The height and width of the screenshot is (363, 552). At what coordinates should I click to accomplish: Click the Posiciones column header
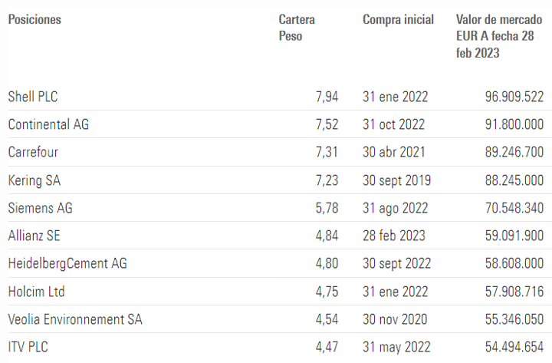click(x=34, y=20)
